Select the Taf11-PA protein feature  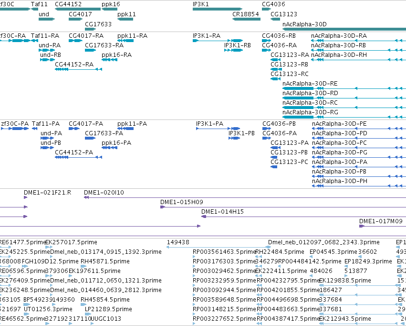[x=35, y=129]
